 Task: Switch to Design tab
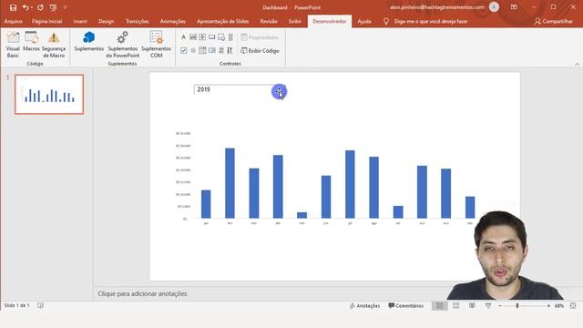click(x=107, y=22)
